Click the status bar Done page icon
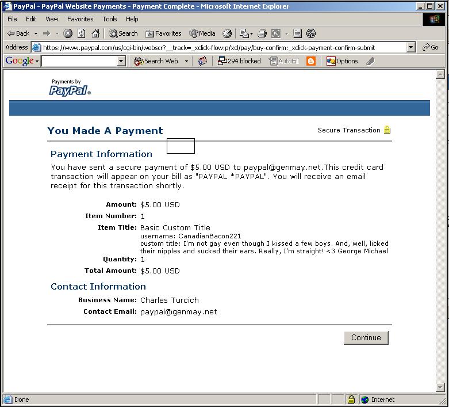This screenshot has width=449, height=407. 7,400
